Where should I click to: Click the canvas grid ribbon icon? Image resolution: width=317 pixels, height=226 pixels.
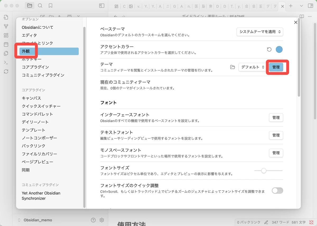(6, 35)
